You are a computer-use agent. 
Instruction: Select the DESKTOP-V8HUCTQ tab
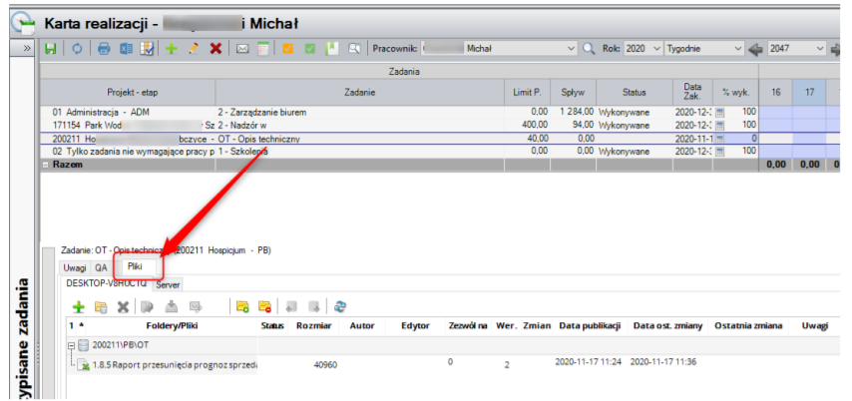[107, 283]
